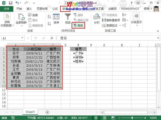Click Flash Fill (快速填充)
The height and width of the screenshot is (120, 161).
[109, 15]
